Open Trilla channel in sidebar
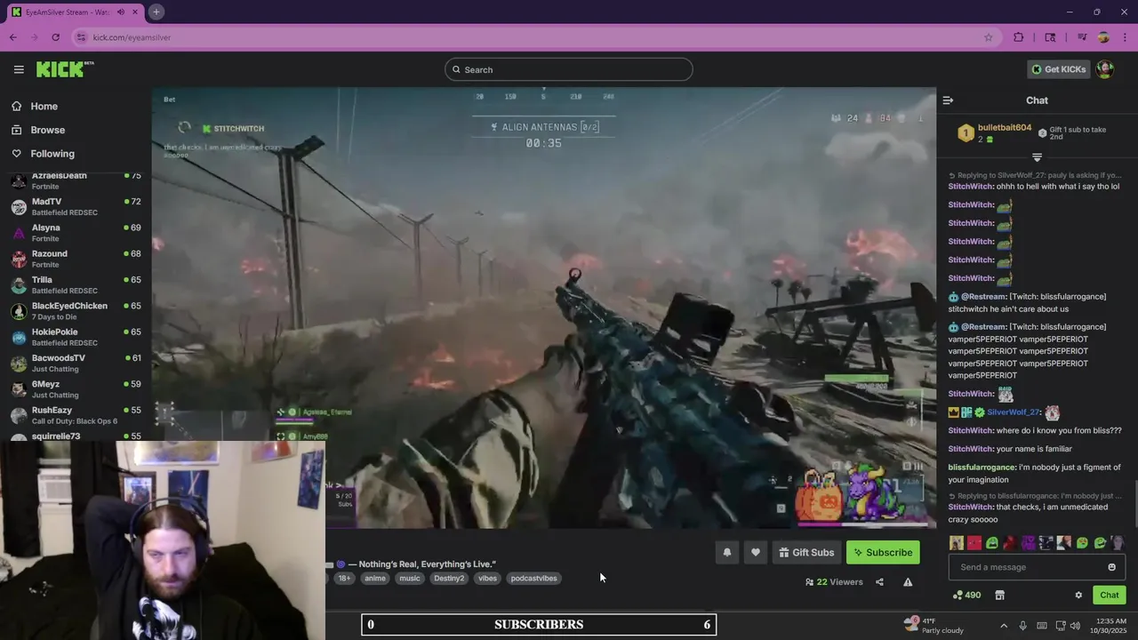The image size is (1138, 640). click(x=76, y=285)
